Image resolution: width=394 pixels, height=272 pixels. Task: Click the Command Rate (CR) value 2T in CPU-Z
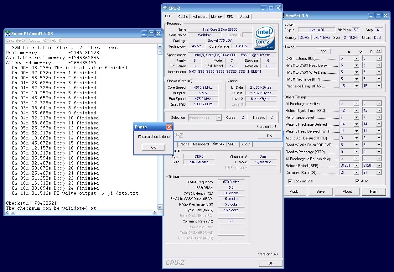point(231,221)
